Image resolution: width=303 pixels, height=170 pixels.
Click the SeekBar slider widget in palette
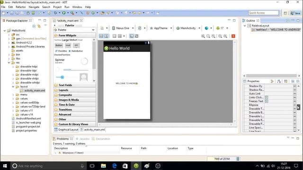tap(66, 77)
